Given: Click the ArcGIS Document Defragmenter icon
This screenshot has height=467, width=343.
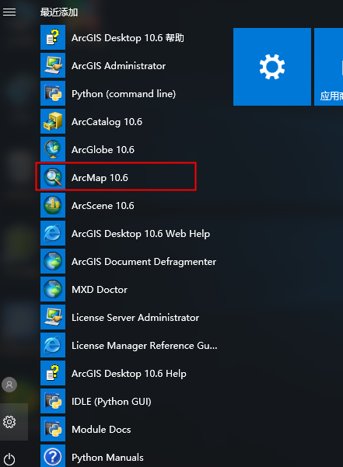Looking at the screenshot, I should (53, 261).
